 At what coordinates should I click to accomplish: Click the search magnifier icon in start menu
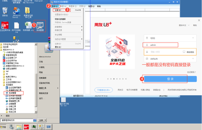(x=35, y=120)
